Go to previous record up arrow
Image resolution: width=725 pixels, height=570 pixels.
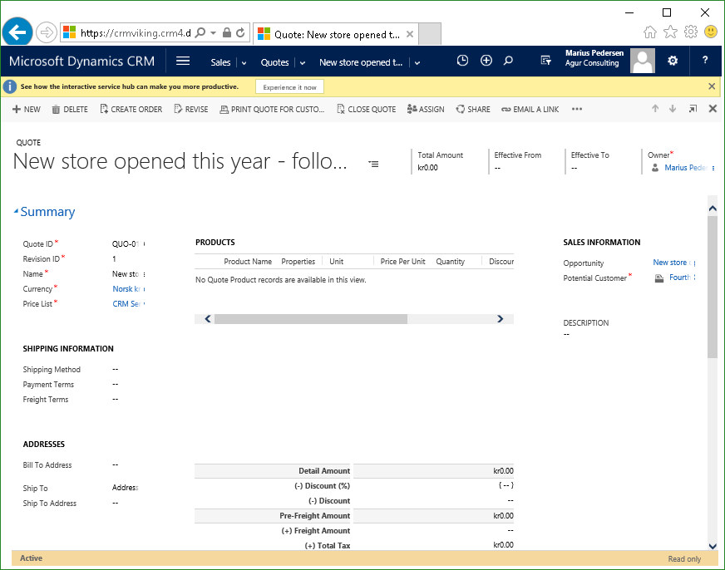tap(655, 109)
